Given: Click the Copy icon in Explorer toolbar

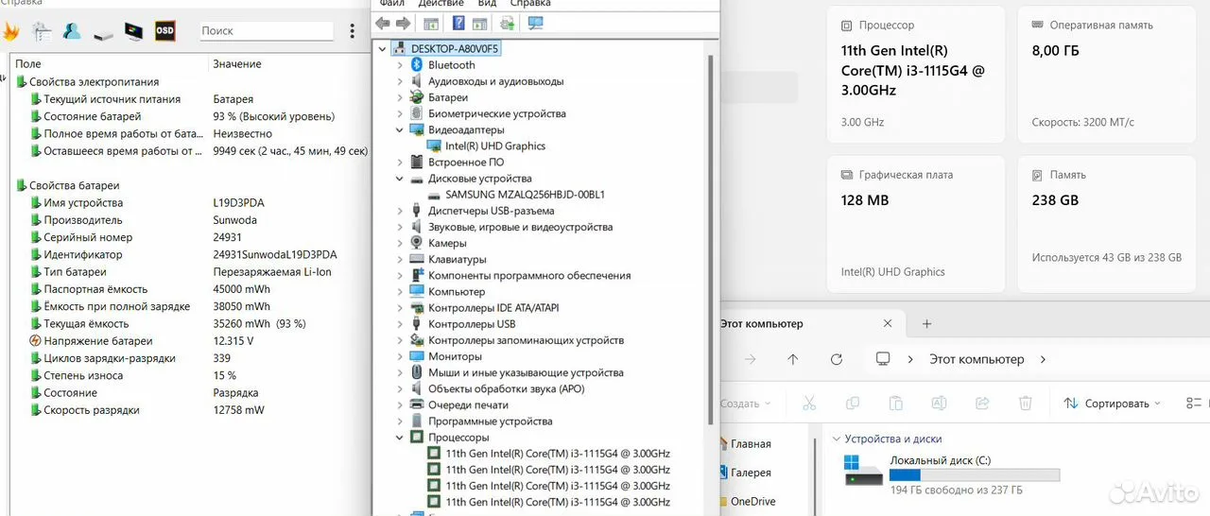Looking at the screenshot, I should (853, 404).
